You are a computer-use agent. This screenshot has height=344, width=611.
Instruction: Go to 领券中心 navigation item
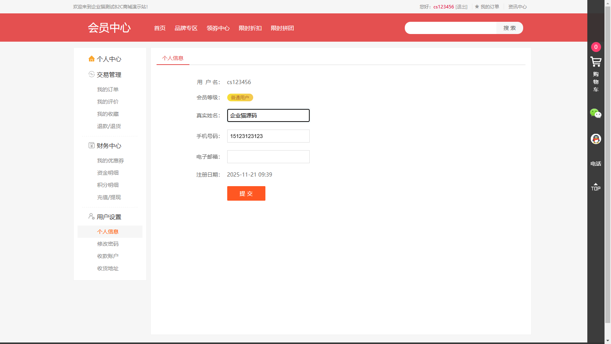coord(218,28)
